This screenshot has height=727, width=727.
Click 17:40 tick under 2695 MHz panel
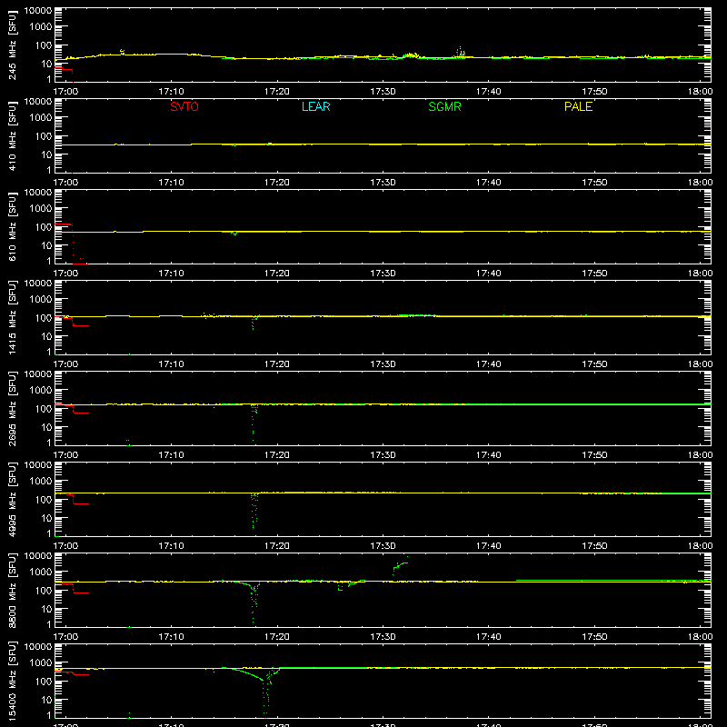click(x=488, y=455)
